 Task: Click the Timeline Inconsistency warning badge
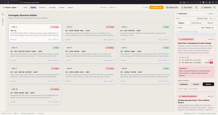point(188,96)
